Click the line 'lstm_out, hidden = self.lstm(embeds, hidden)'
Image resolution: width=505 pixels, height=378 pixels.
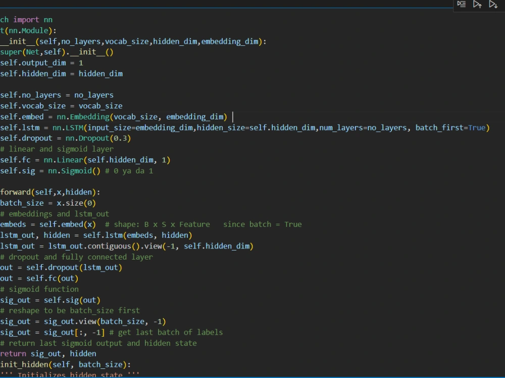[96, 235]
